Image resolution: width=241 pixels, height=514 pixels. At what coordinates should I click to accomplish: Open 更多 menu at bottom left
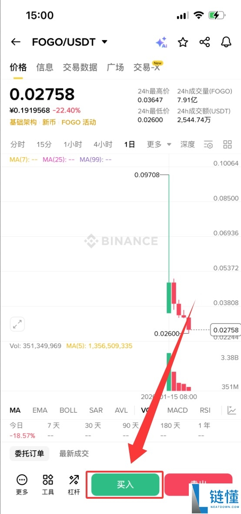pyautogui.click(x=22, y=484)
